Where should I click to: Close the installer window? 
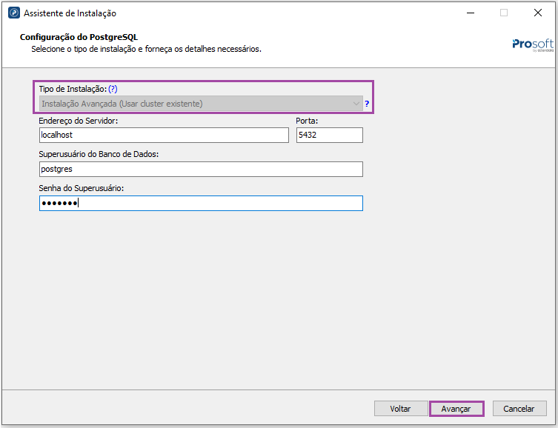click(538, 13)
